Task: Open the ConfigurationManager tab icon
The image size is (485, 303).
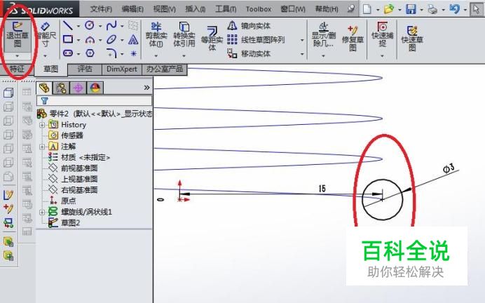Action: pyautogui.click(x=78, y=88)
